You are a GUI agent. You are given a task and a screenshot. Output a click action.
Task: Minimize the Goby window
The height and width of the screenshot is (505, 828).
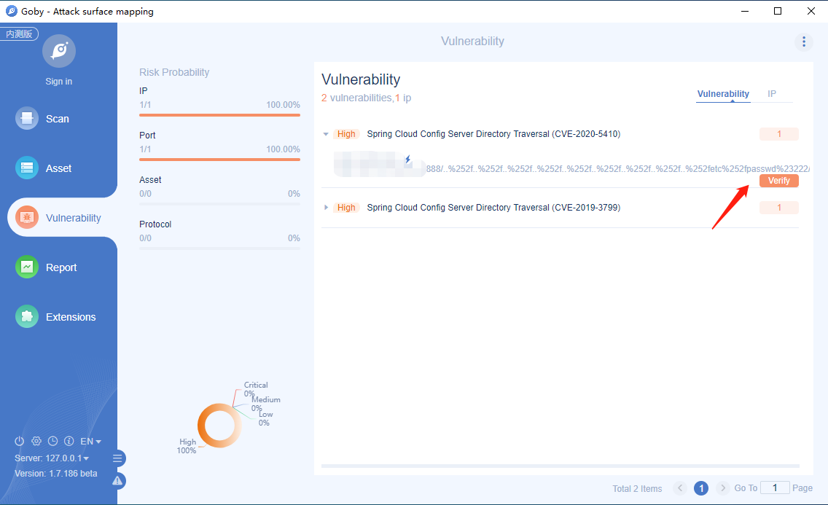(x=745, y=11)
